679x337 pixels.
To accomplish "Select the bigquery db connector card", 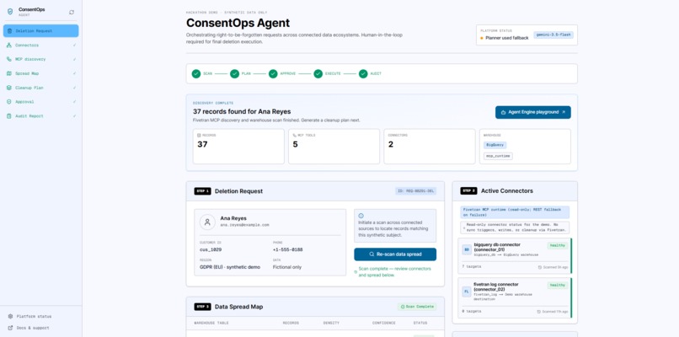I will 515,256.
